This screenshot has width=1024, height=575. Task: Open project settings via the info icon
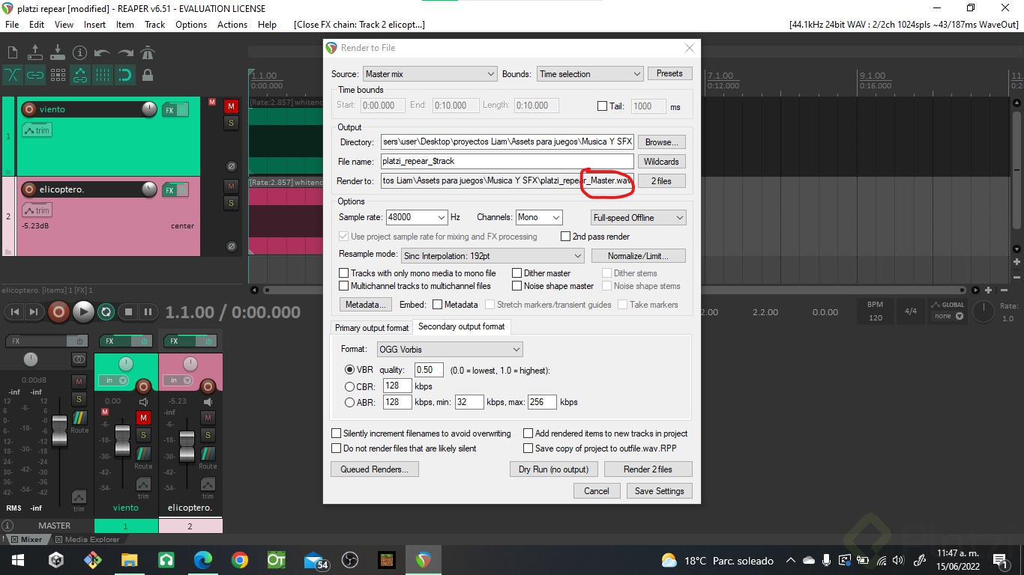pyautogui.click(x=79, y=52)
